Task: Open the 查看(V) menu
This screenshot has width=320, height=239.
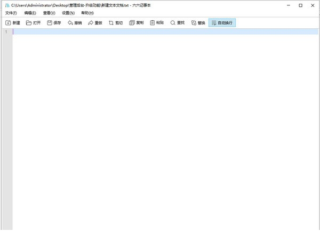Action: (49, 13)
